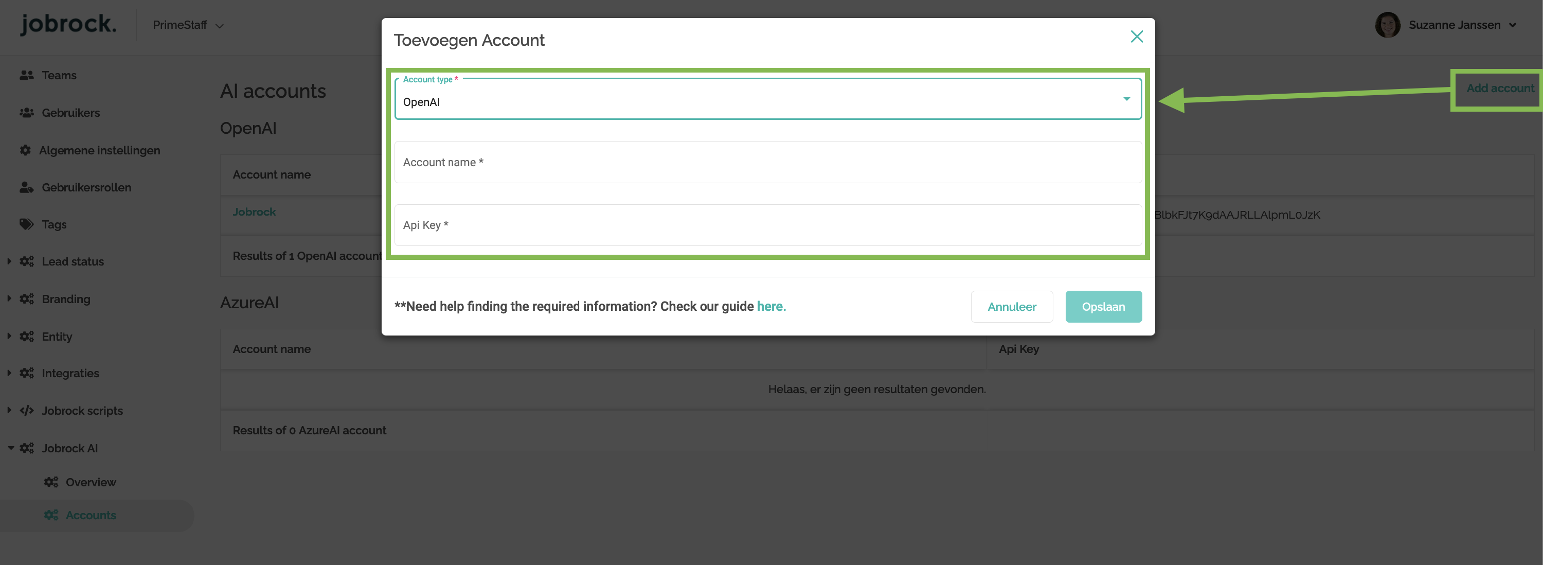
Task: Click the Tags label icon
Action: click(x=26, y=225)
